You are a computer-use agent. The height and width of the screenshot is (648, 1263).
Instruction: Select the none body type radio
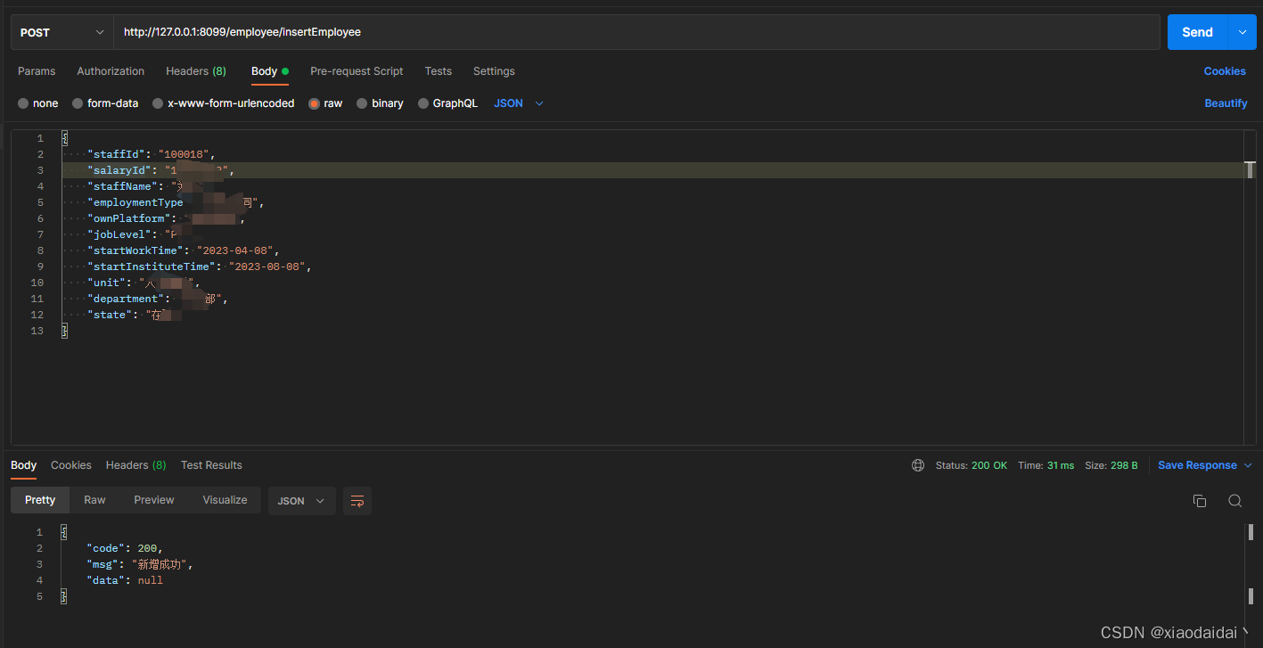pyautogui.click(x=23, y=103)
